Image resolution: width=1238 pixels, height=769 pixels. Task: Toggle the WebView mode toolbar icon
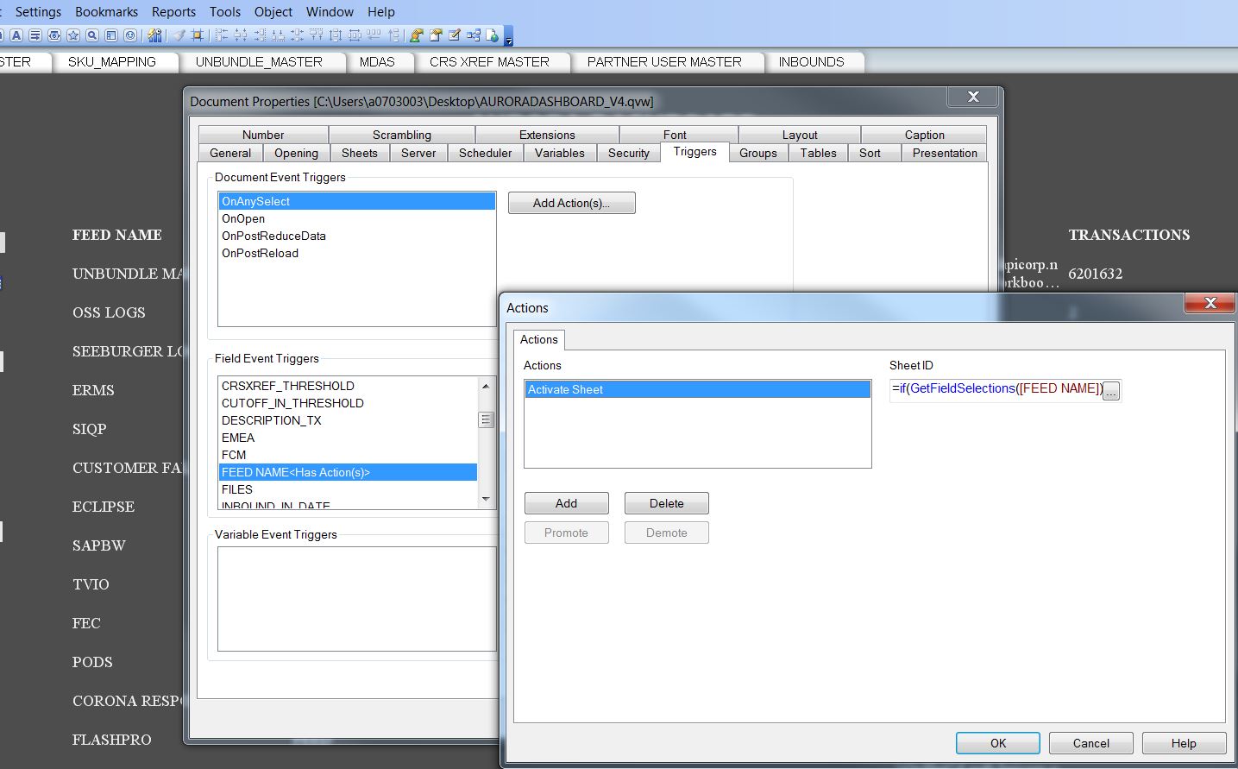click(493, 35)
